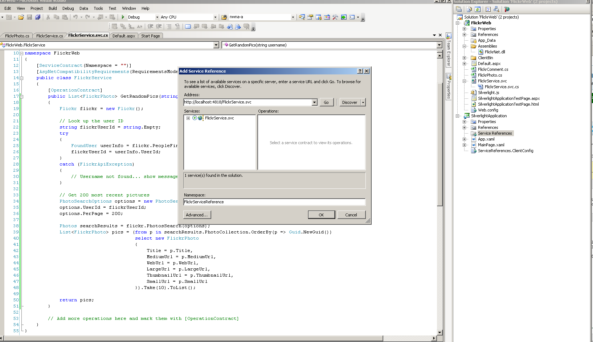Open the Build menu
This screenshot has width=593, height=342.
click(53, 8)
